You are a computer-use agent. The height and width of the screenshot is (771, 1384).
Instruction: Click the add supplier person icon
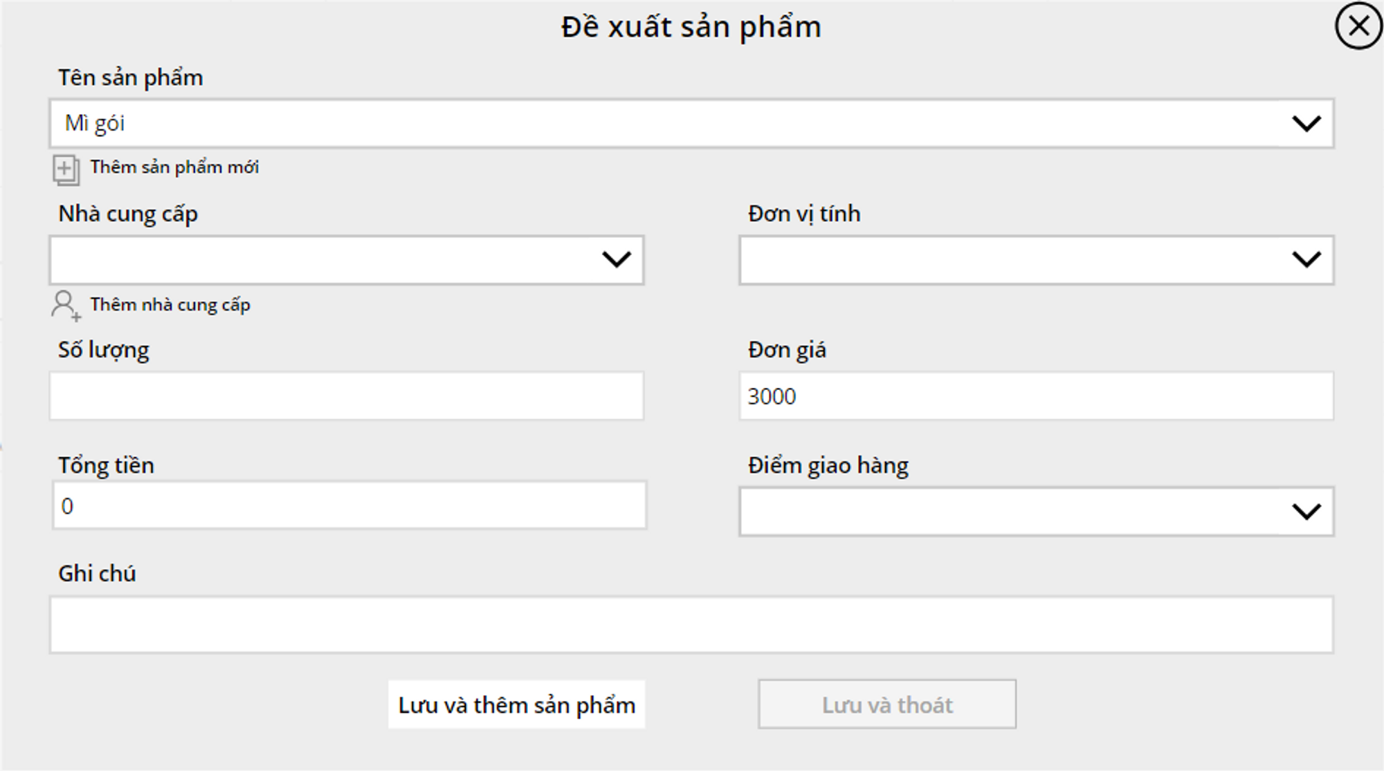(x=65, y=305)
